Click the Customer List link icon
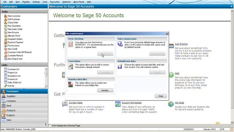Viewport: 234px width, 132px height. coord(5,69)
